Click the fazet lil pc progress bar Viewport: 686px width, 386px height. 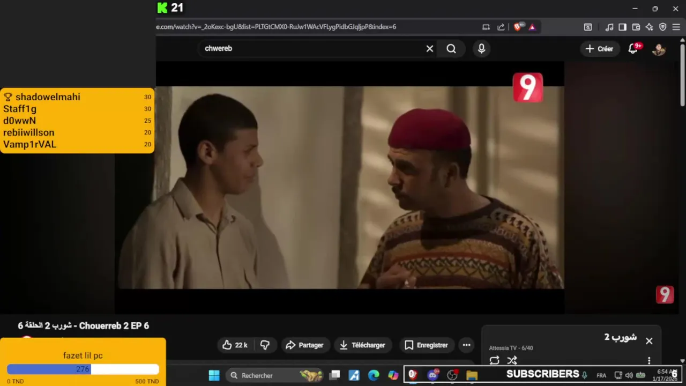tap(83, 369)
